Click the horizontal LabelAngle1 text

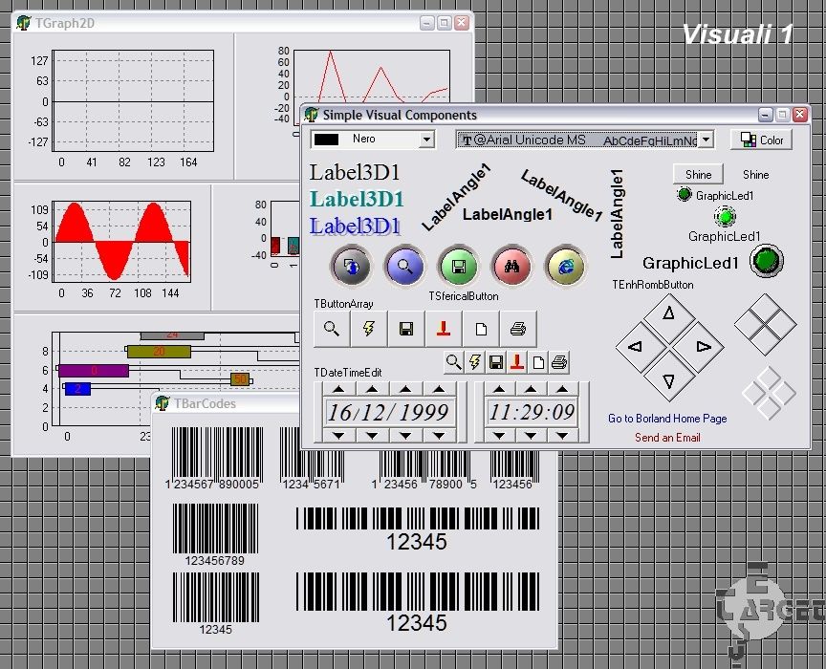(x=508, y=214)
